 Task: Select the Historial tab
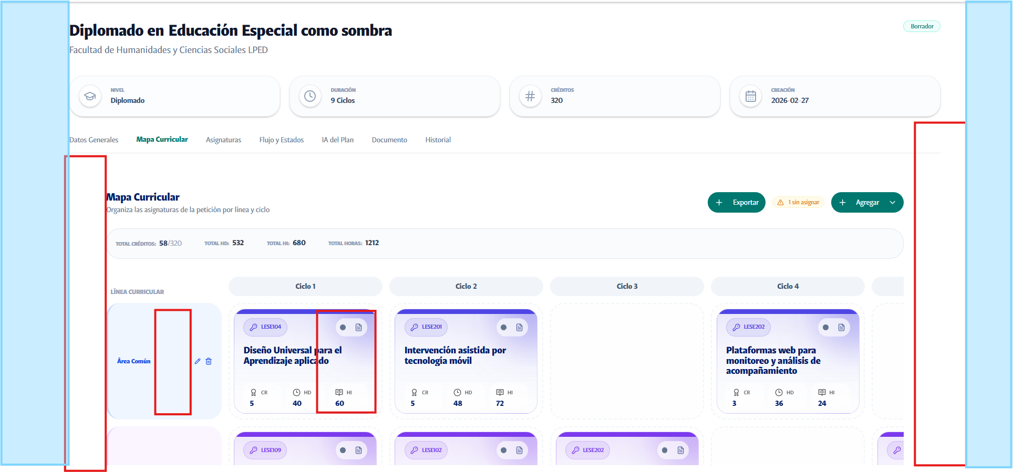[x=438, y=140]
